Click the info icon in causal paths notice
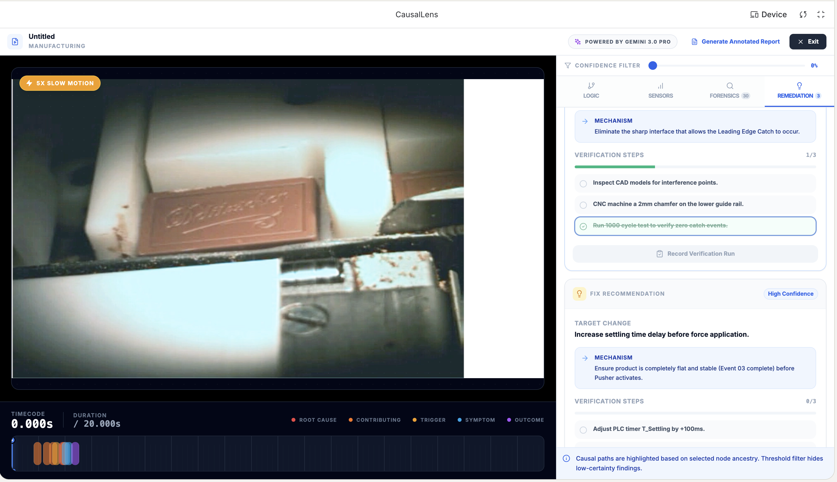Image resolution: width=837 pixels, height=482 pixels. coord(566,458)
